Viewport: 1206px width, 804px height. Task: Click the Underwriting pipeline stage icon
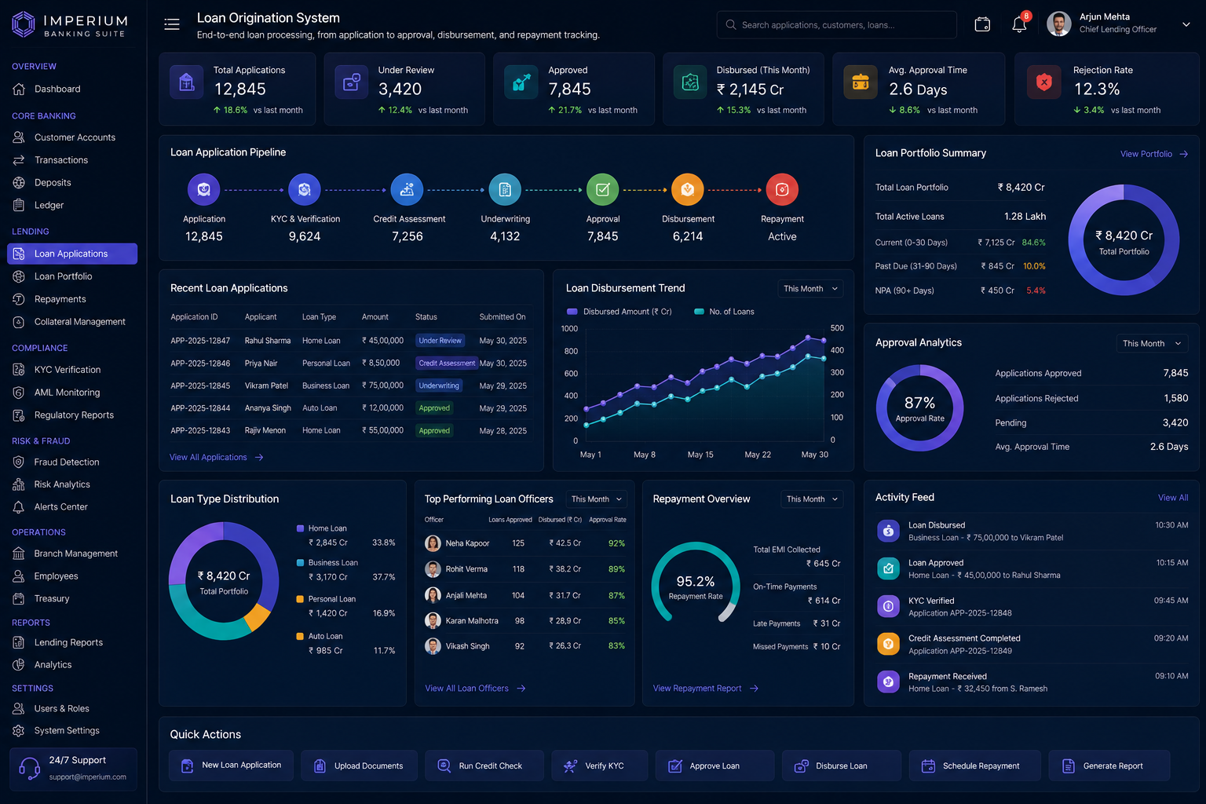[x=505, y=189]
